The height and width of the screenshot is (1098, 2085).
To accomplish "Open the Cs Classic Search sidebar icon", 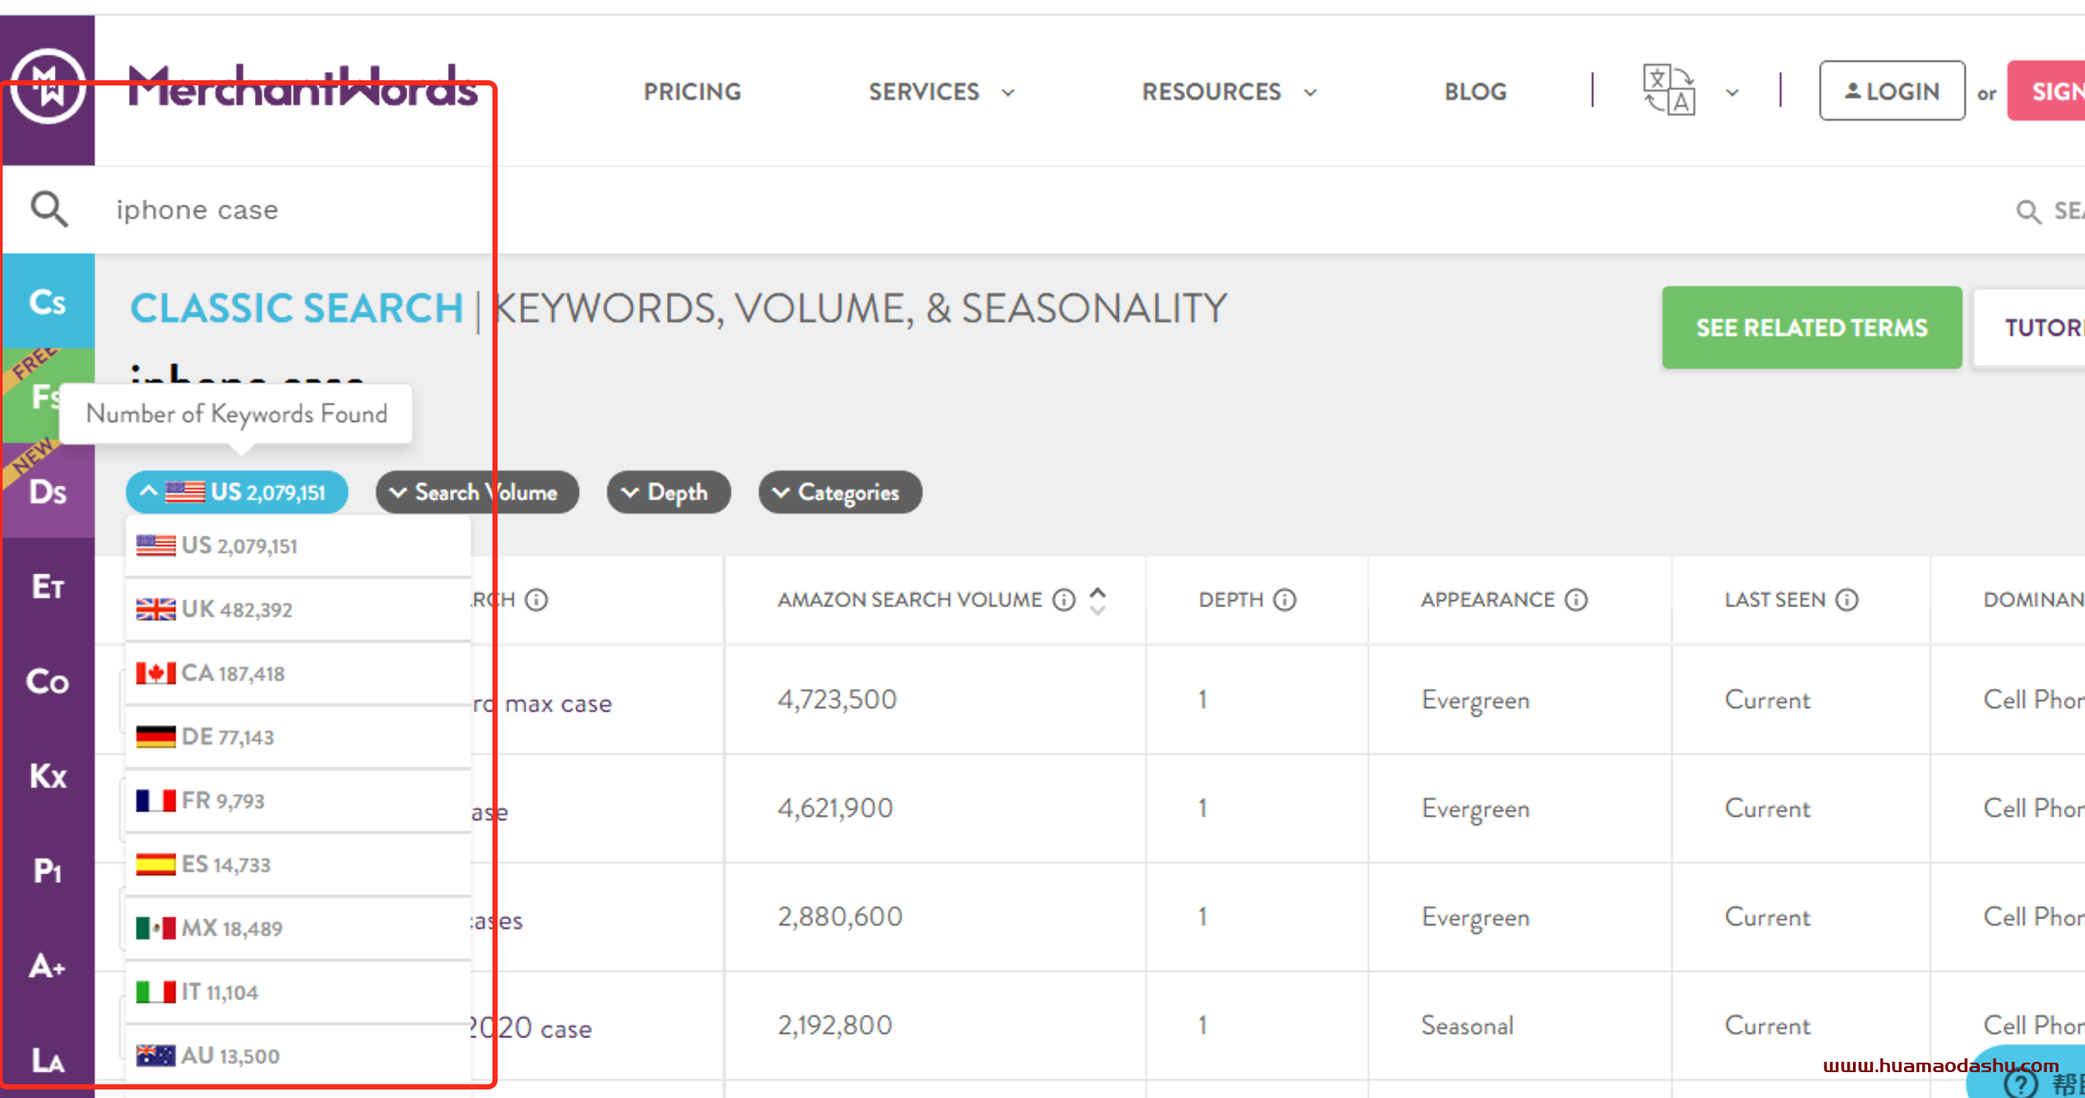I will [47, 302].
